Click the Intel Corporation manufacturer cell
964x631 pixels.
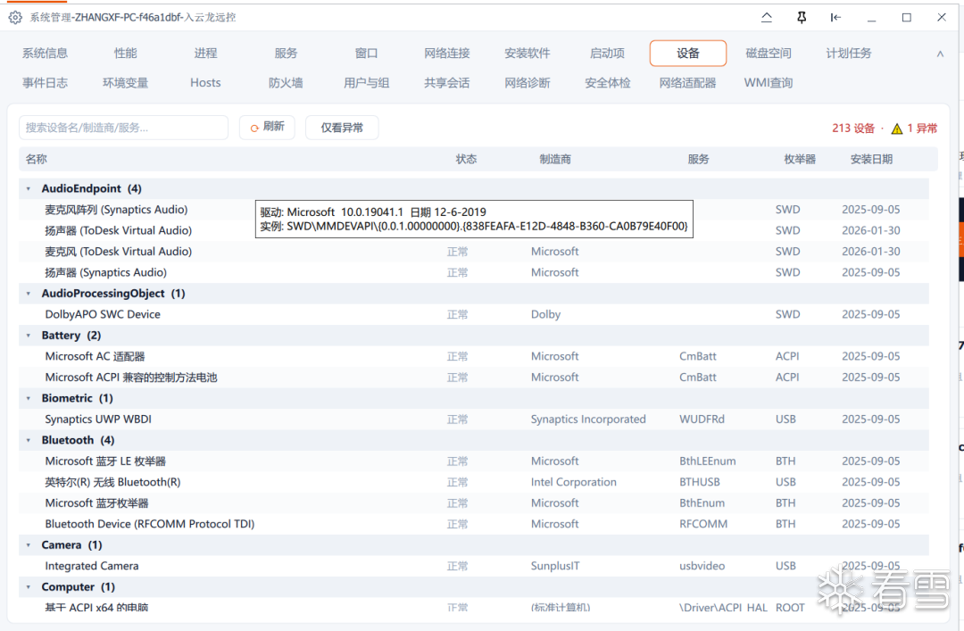click(x=574, y=482)
